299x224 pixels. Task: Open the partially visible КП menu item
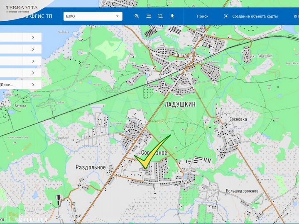pyautogui.click(x=296, y=17)
